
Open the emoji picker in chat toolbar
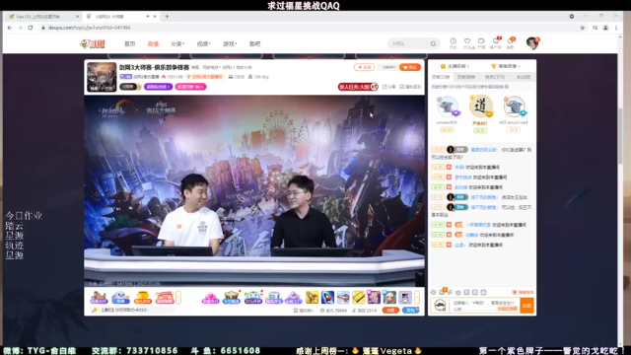pos(434,292)
